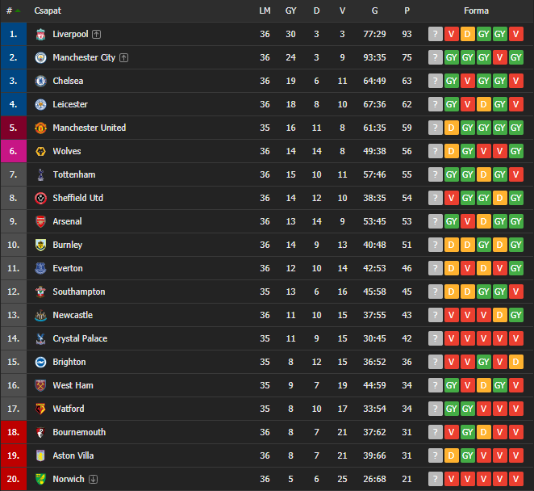The height and width of the screenshot is (491, 534).
Task: Click the Arsenal club crest icon
Action: coord(40,221)
